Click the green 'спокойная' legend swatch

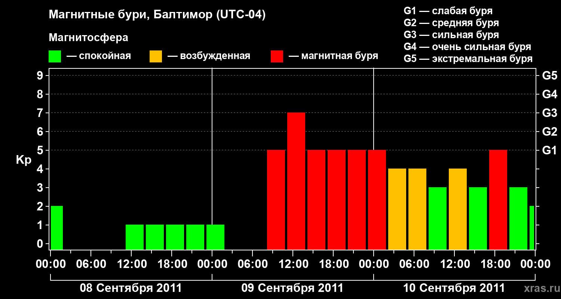coord(55,56)
